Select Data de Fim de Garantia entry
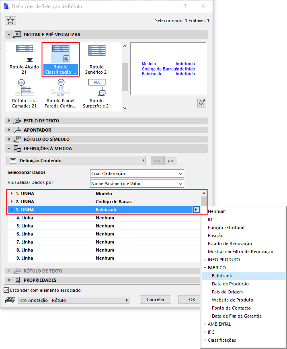 [244, 316]
